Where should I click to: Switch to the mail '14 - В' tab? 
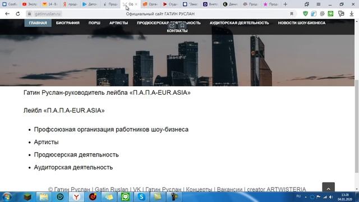click(50, 4)
